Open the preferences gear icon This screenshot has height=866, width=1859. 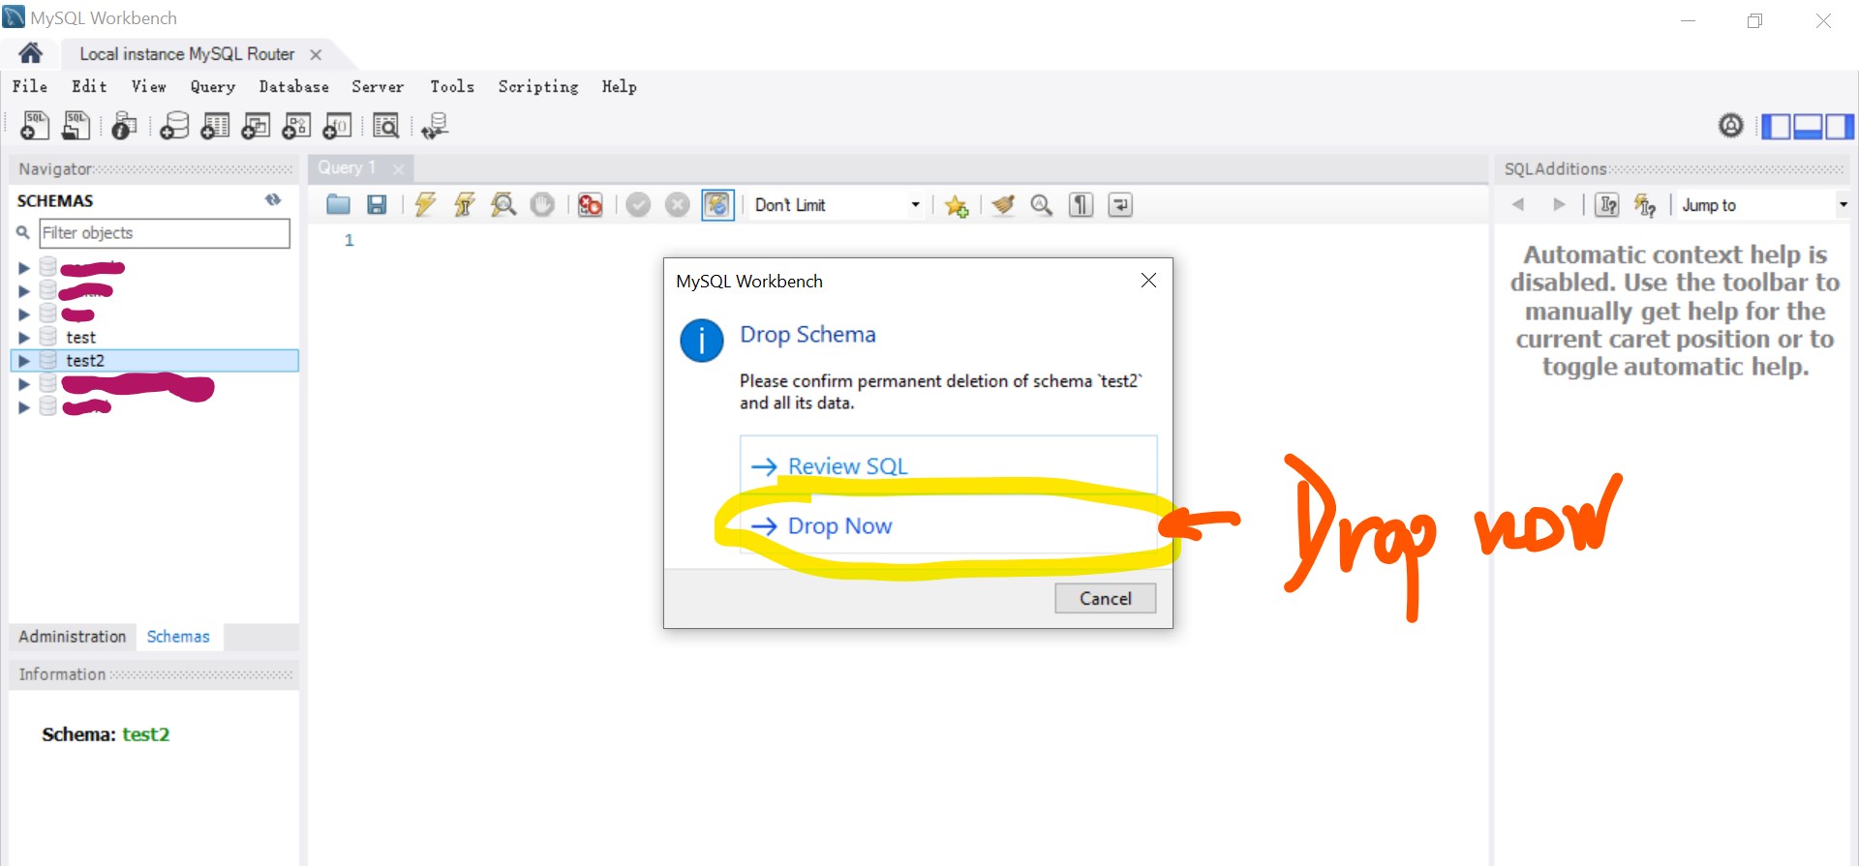click(x=1731, y=125)
